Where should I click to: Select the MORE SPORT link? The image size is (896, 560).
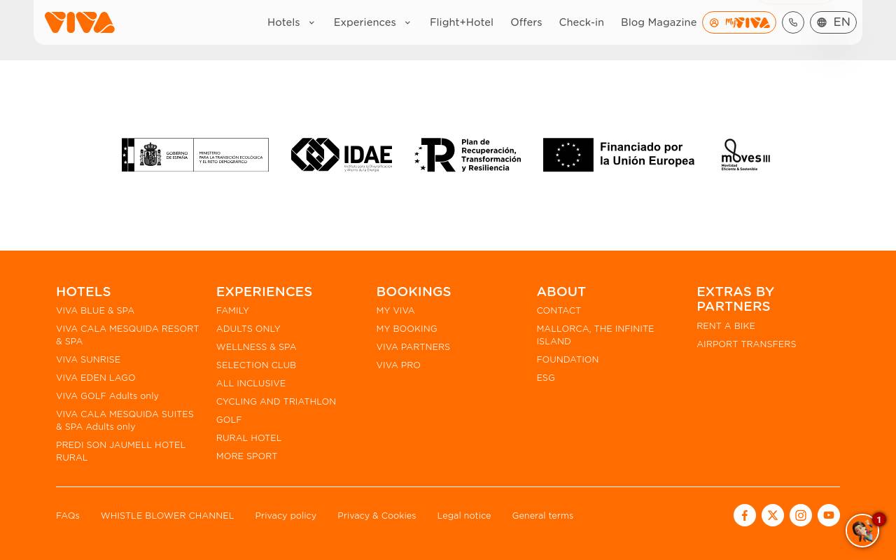(247, 456)
